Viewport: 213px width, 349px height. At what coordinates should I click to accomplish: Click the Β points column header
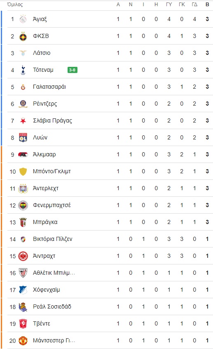click(x=207, y=5)
